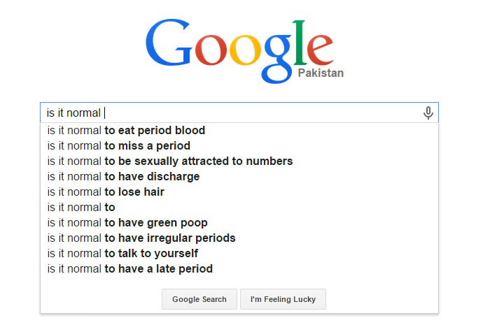Image resolution: width=490 pixels, height=332 pixels.
Task: Click the voice search microphone icon
Action: click(428, 113)
